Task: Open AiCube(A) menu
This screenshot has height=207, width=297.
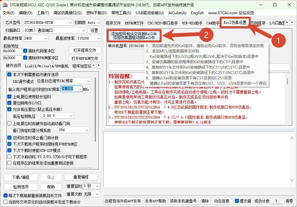Action: pos(177,13)
